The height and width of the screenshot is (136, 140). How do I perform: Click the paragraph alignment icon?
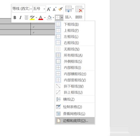[x=26, y=18]
